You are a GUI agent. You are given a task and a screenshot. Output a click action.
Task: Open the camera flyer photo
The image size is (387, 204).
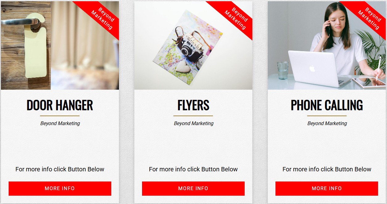point(193,45)
